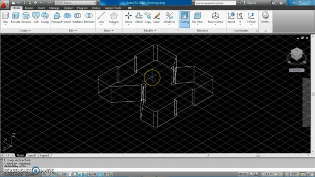Open the Online ribbon tab

pos(96,8)
